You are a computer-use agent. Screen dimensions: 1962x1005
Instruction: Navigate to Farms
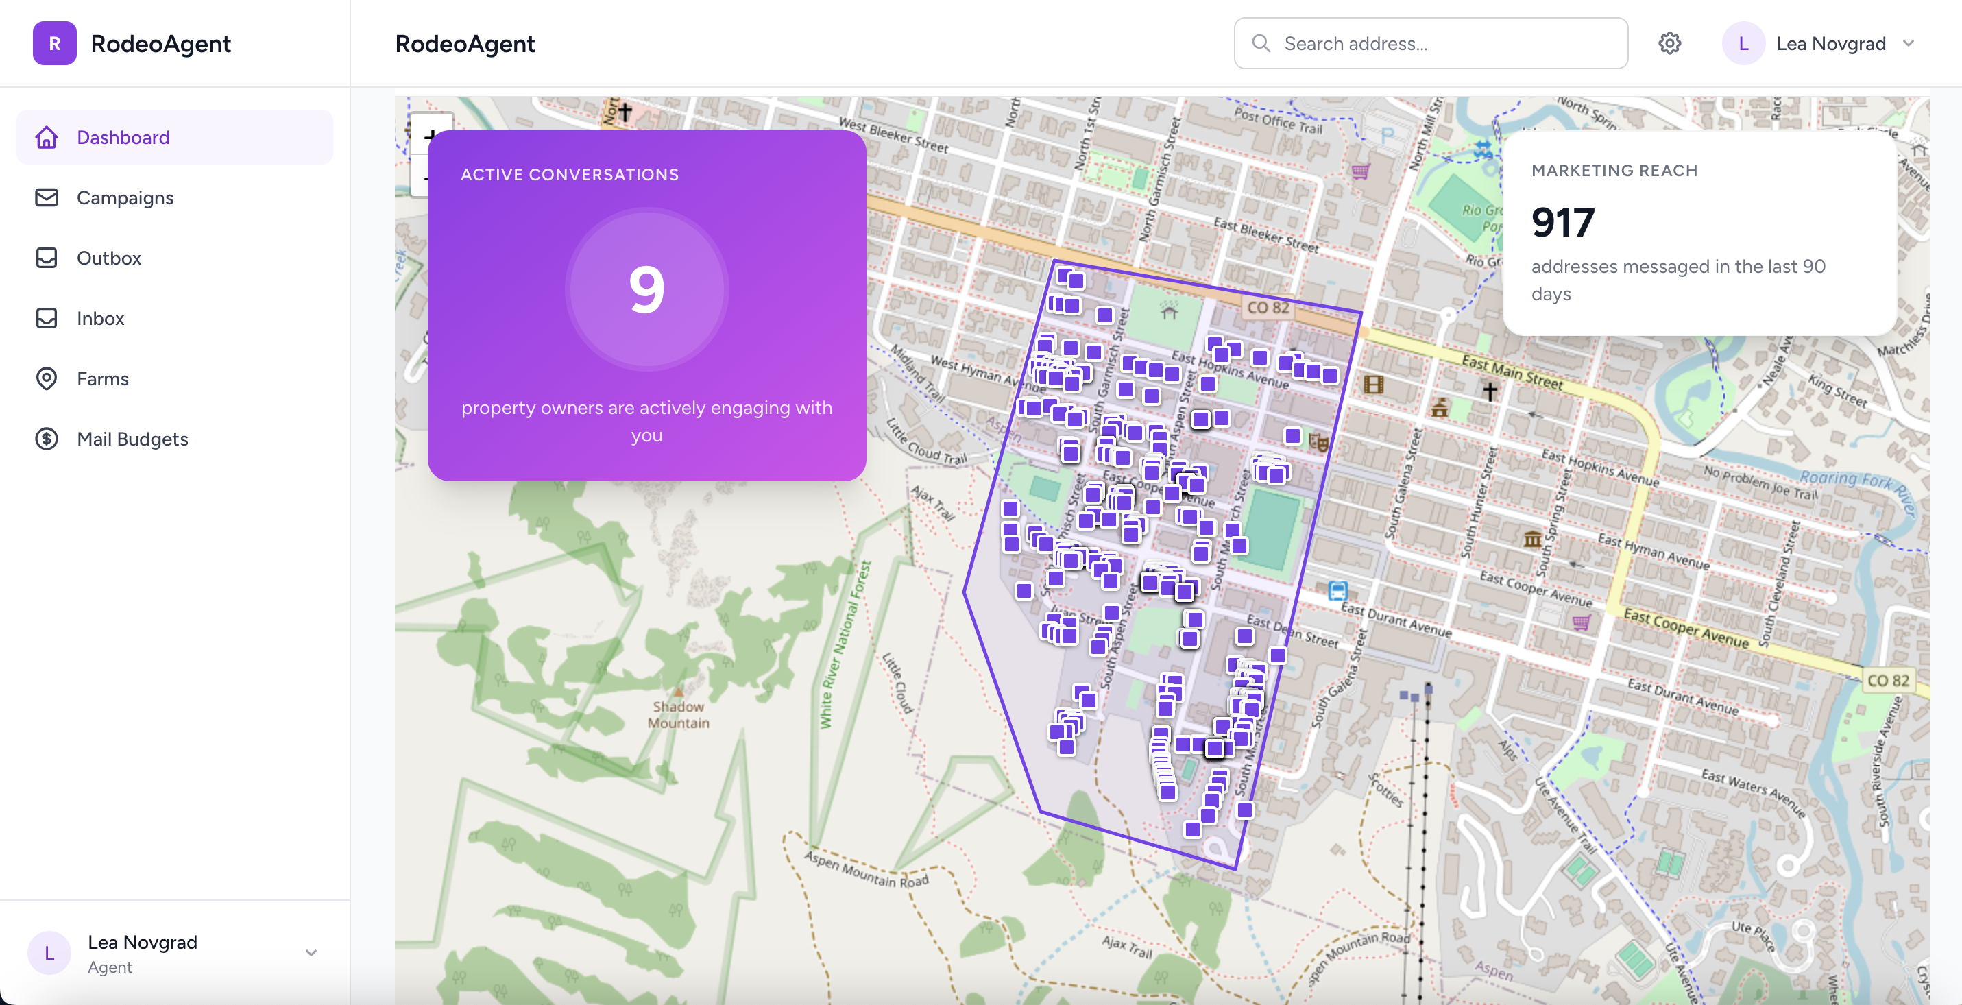174,378
